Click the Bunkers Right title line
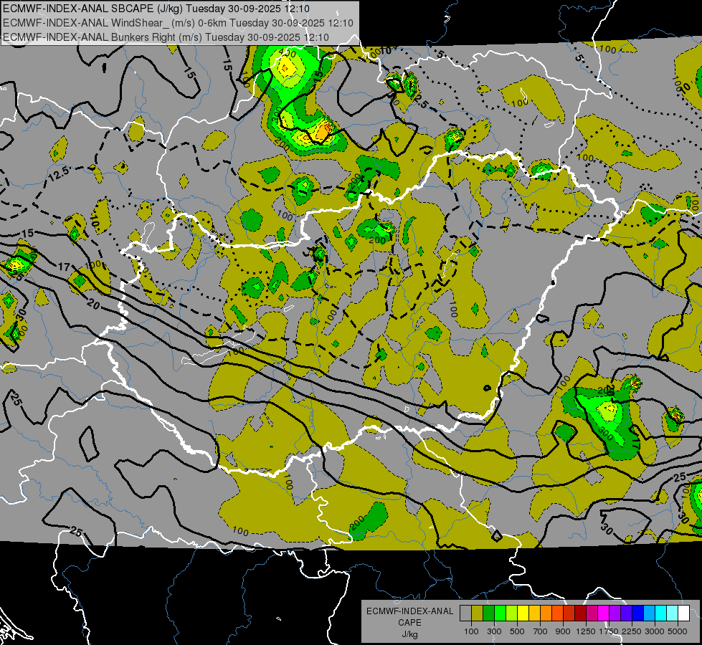Image resolution: width=702 pixels, height=645 pixels. [166, 37]
